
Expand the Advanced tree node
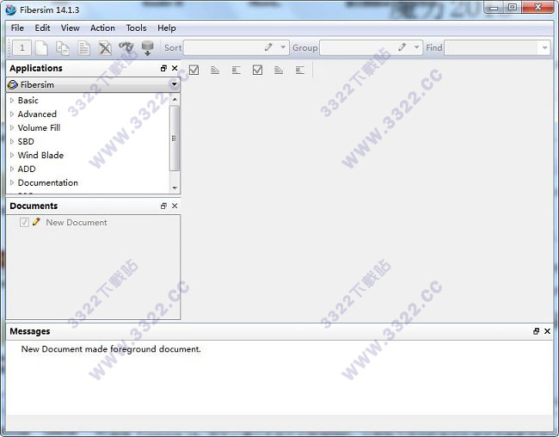click(x=12, y=114)
